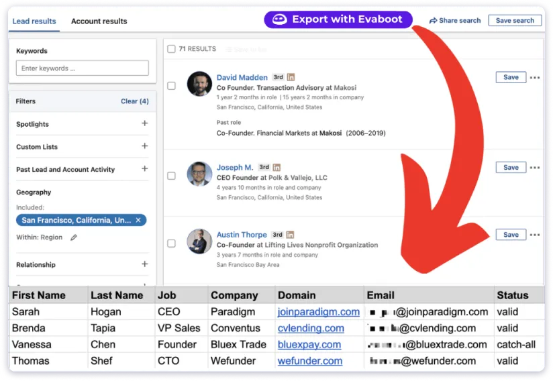Viewport: 553px width, 381px height.
Task: Click the Share search link
Action: click(x=455, y=20)
